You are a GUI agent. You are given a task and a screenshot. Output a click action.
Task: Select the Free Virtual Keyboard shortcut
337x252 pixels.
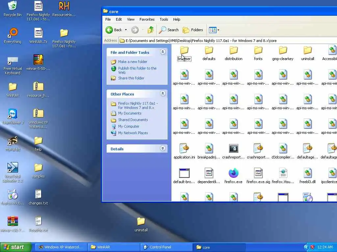pyautogui.click(x=13, y=65)
